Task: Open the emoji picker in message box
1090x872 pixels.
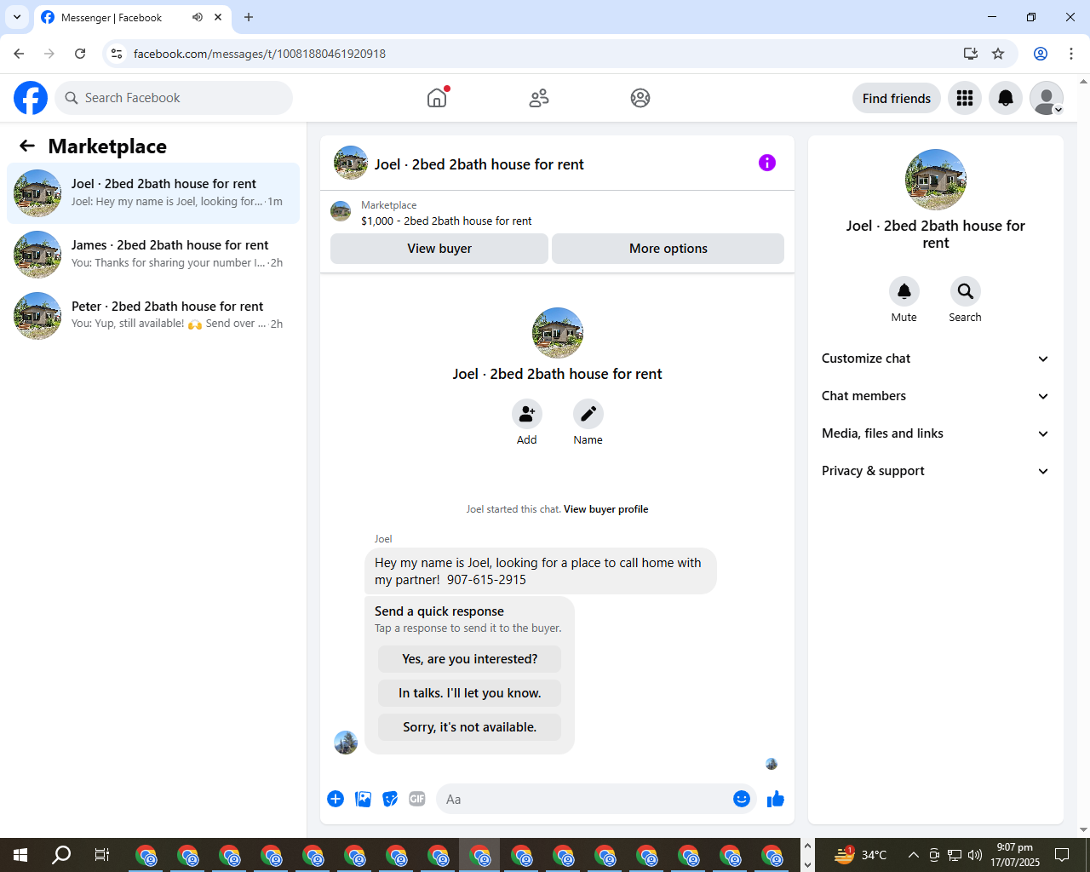Action: tap(742, 799)
